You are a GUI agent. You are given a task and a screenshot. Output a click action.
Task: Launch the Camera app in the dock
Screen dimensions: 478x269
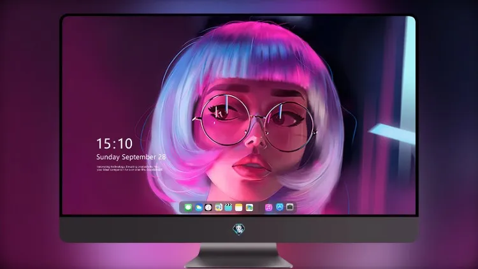[x=290, y=207]
